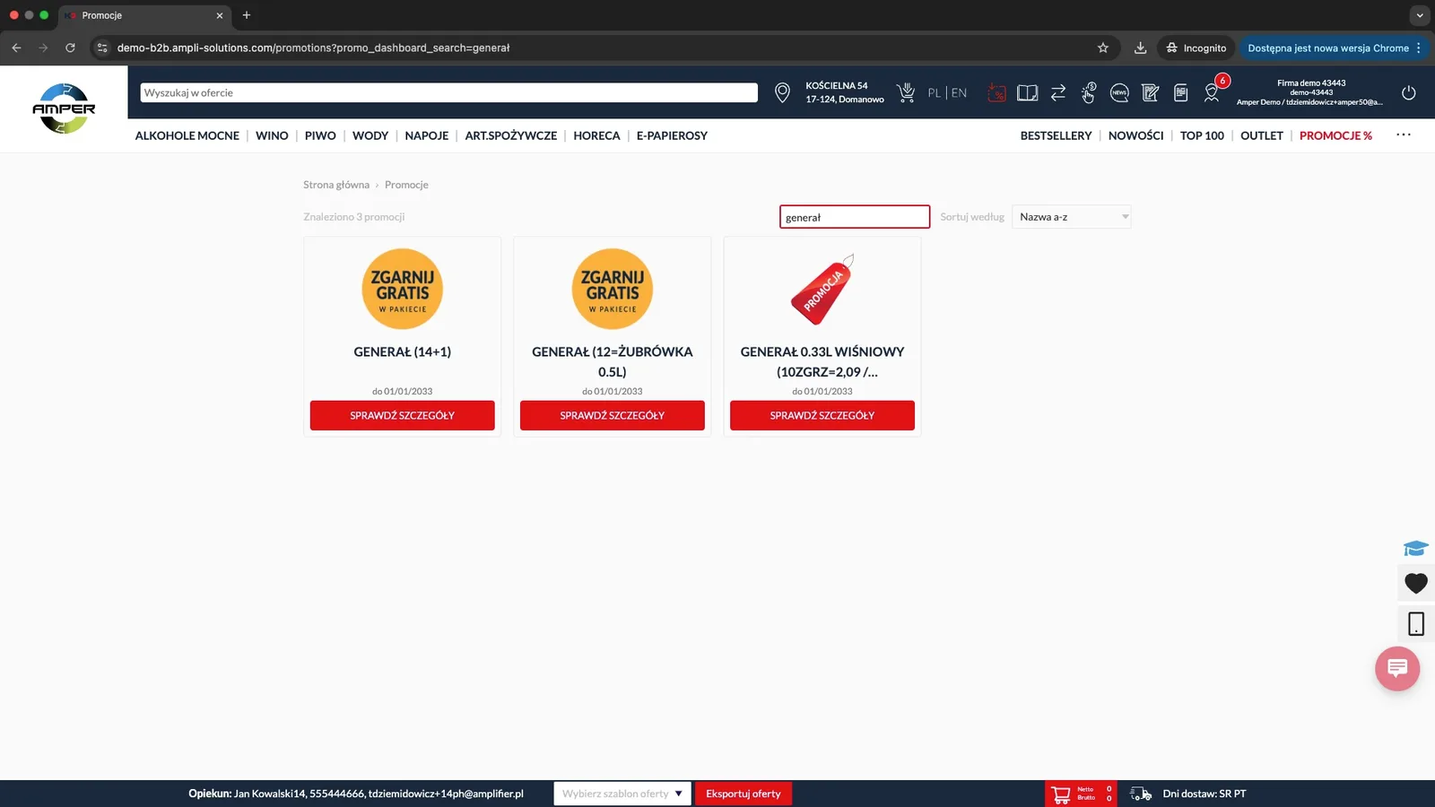Click the Amper logo
Screen dimensions: 1435x807
[x=64, y=108]
